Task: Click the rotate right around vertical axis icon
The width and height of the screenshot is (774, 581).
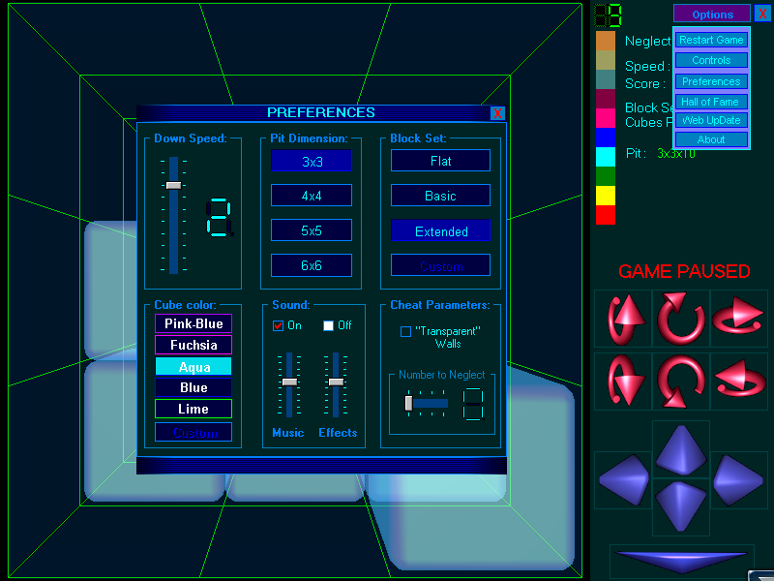Action: [x=738, y=319]
